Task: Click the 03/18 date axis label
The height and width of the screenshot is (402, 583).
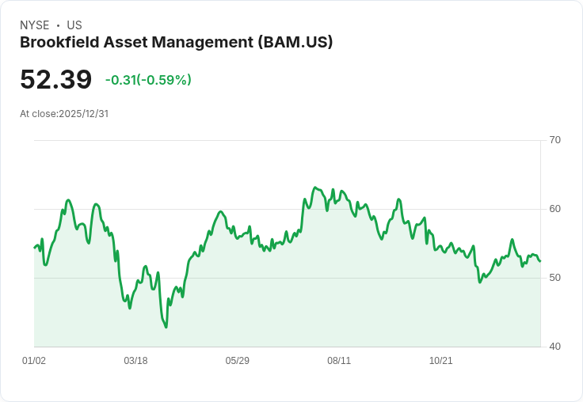Action: click(135, 360)
